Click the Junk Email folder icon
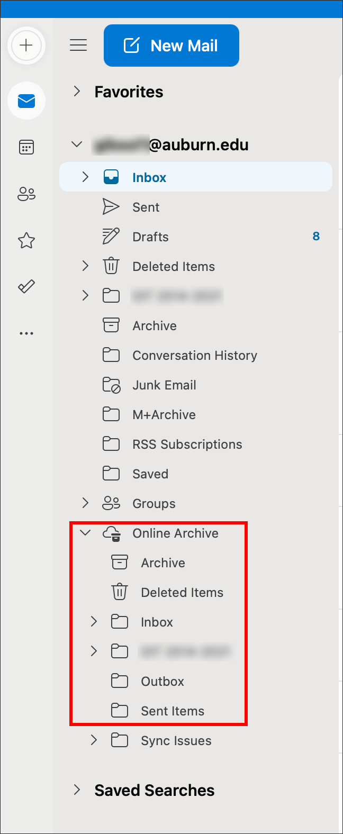343x834 pixels. click(112, 385)
